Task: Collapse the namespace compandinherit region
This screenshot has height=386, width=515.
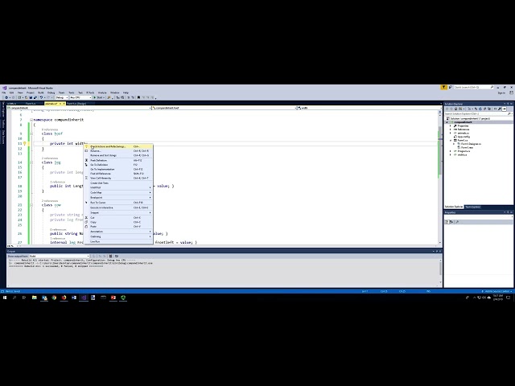Action: pyautogui.click(x=31, y=120)
